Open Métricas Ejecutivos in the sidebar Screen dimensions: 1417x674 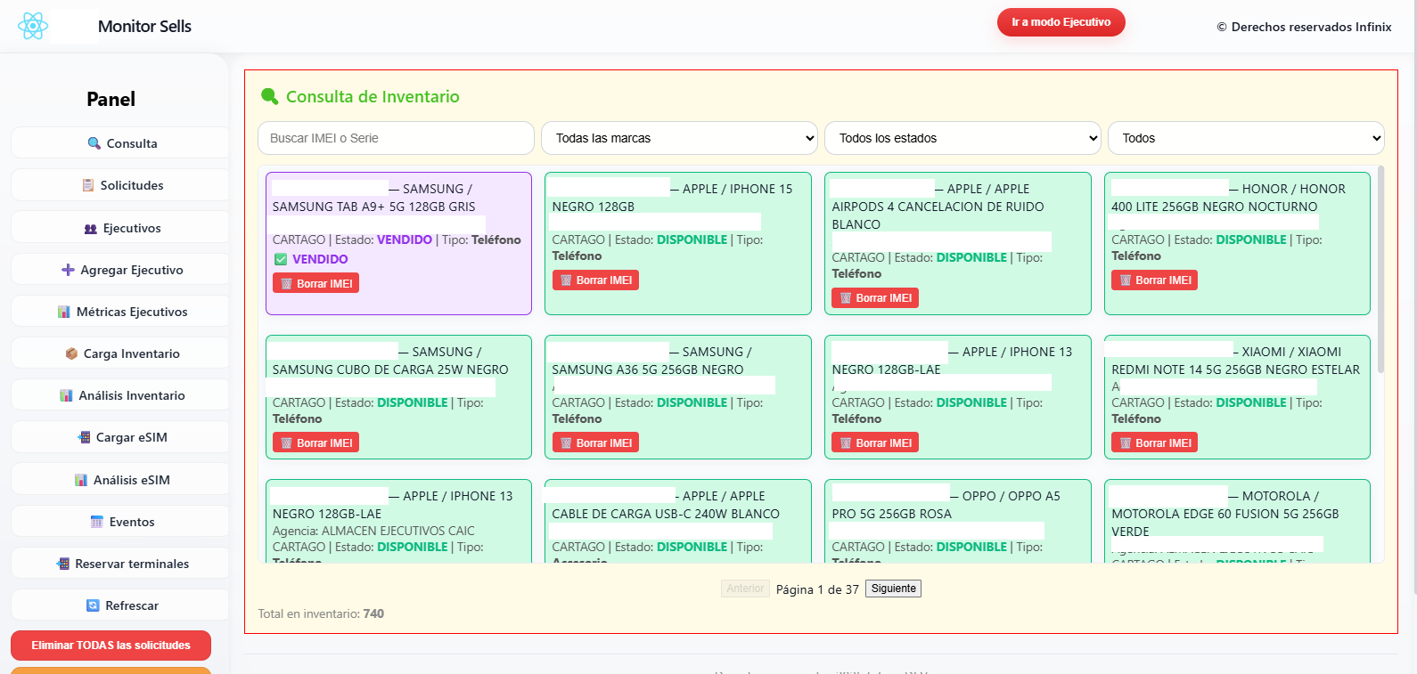pyautogui.click(x=120, y=312)
